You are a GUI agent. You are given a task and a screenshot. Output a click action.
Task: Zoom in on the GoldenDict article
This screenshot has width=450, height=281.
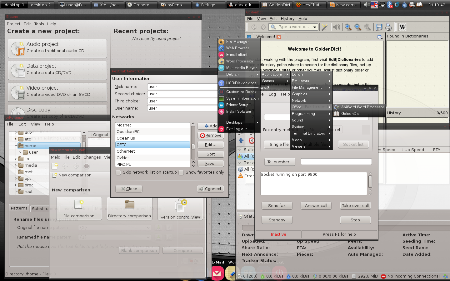coord(348,27)
